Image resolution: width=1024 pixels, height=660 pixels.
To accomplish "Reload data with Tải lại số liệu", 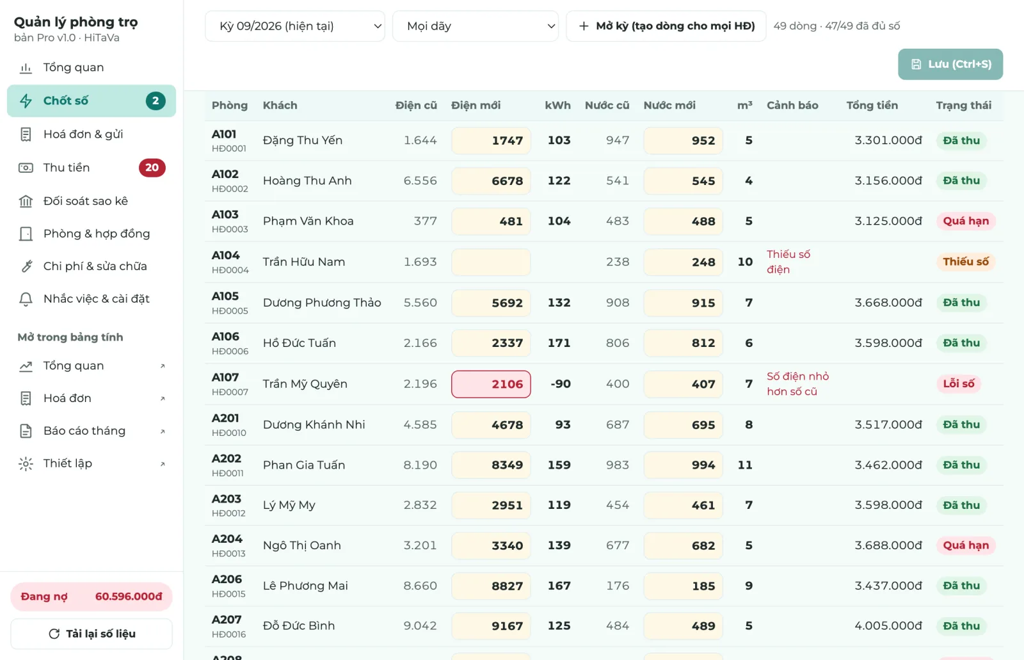I will pos(92,634).
